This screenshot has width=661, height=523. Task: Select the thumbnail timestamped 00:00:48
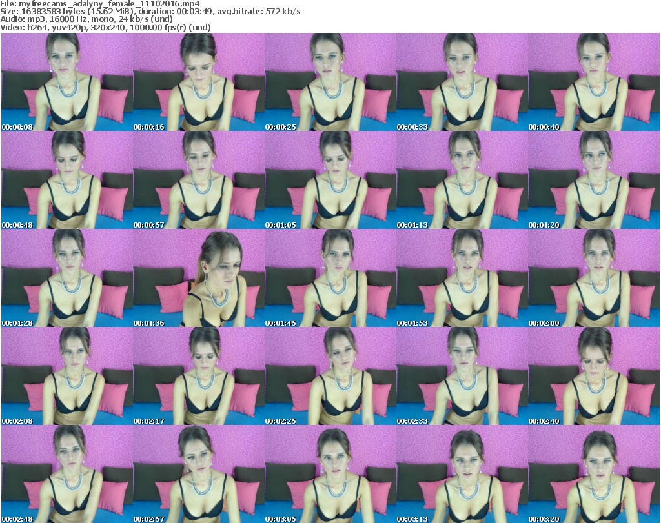pos(67,181)
